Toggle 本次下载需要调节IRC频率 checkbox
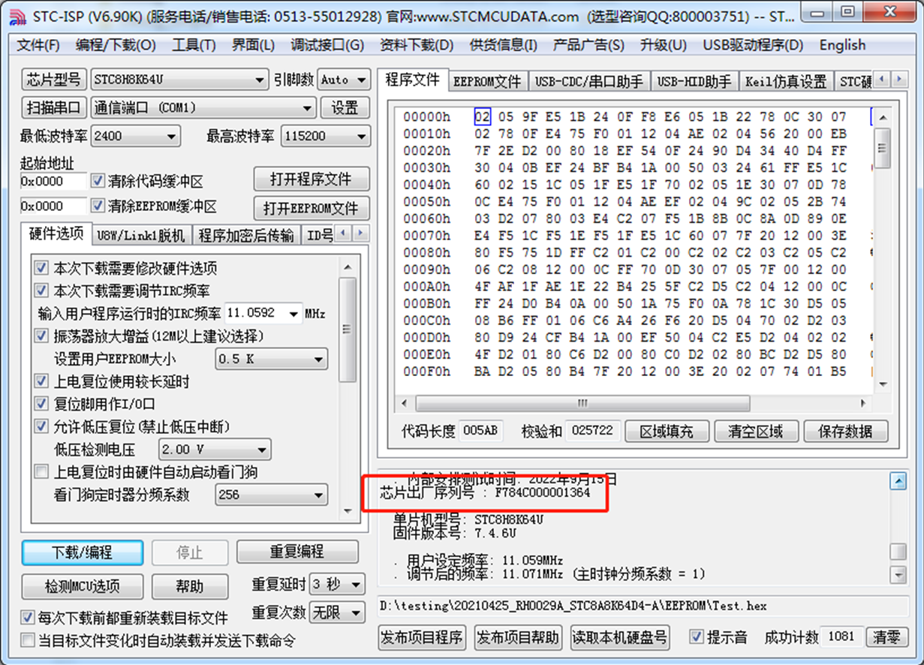This screenshot has width=924, height=665. click(x=42, y=290)
